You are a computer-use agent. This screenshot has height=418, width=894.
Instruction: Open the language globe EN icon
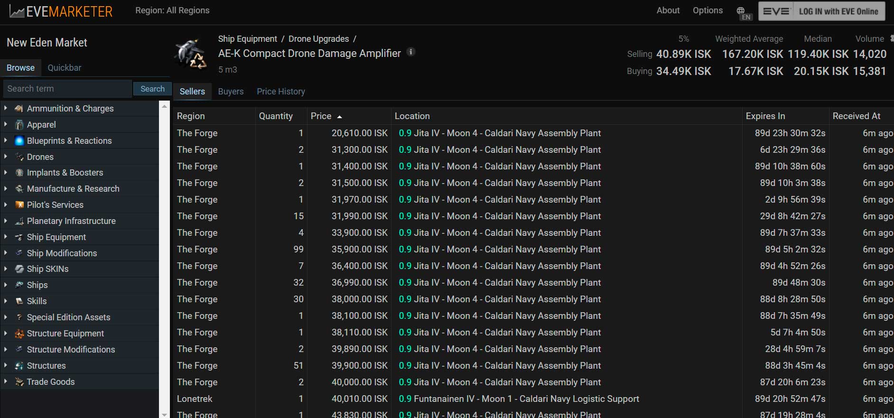pyautogui.click(x=743, y=13)
